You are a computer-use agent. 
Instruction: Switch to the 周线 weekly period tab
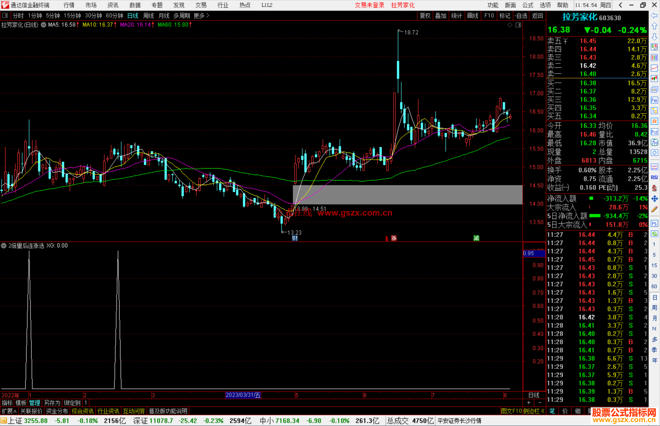(x=148, y=16)
